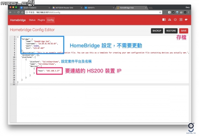The width and height of the screenshot is (199, 136).
Task: Open the Docker whale settings icon
Action: click(x=186, y=20)
